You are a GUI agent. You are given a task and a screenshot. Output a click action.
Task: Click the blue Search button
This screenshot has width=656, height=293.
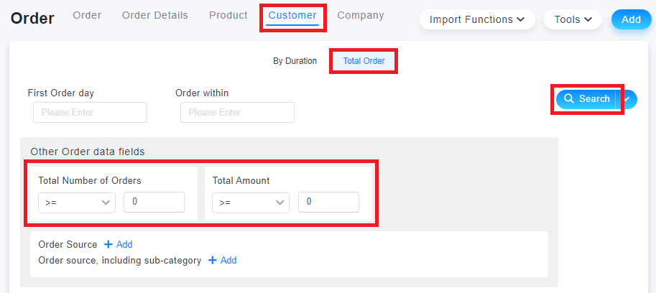[x=586, y=99]
